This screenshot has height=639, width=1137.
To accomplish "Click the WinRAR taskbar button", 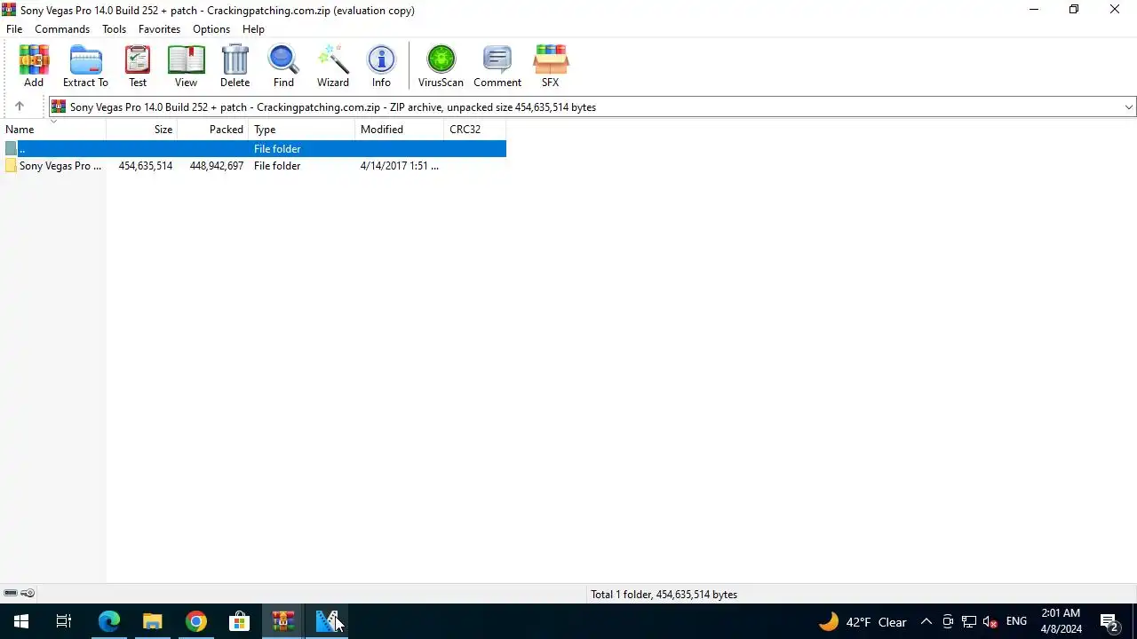I will point(283,621).
